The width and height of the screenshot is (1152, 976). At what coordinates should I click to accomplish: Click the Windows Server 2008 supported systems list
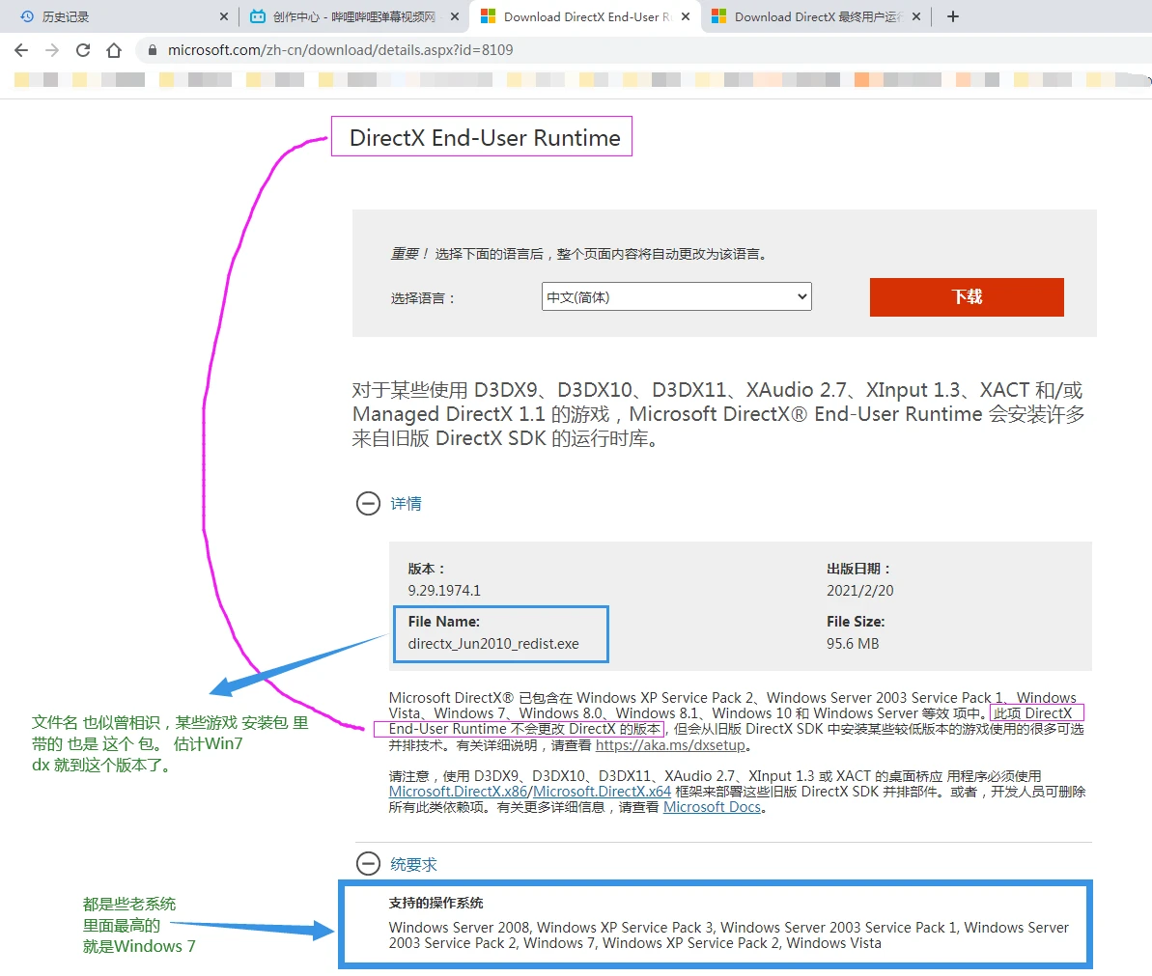(x=728, y=934)
